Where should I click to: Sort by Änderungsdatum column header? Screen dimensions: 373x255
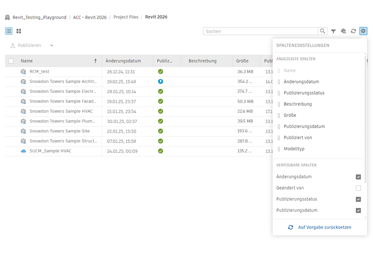pos(123,61)
